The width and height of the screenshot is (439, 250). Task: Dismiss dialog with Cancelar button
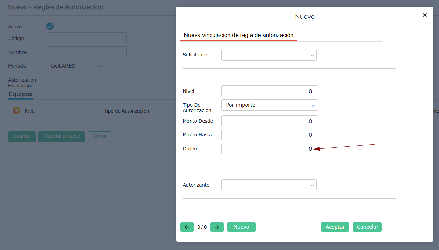point(367,227)
